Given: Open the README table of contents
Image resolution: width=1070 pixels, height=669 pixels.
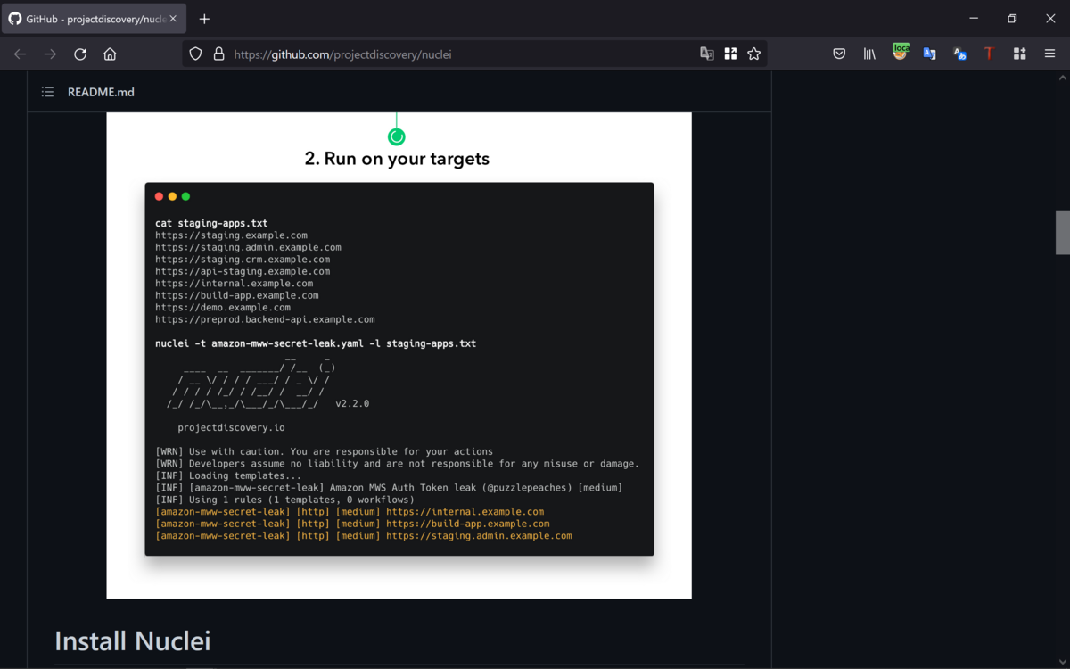Looking at the screenshot, I should click(47, 92).
